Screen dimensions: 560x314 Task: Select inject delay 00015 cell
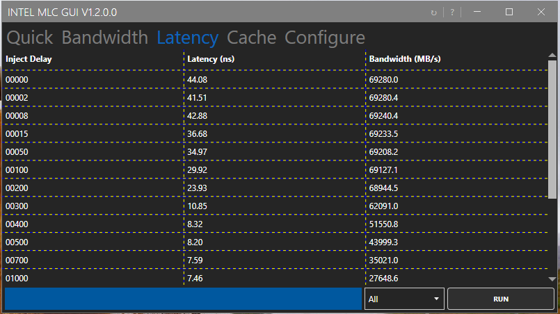click(x=17, y=134)
